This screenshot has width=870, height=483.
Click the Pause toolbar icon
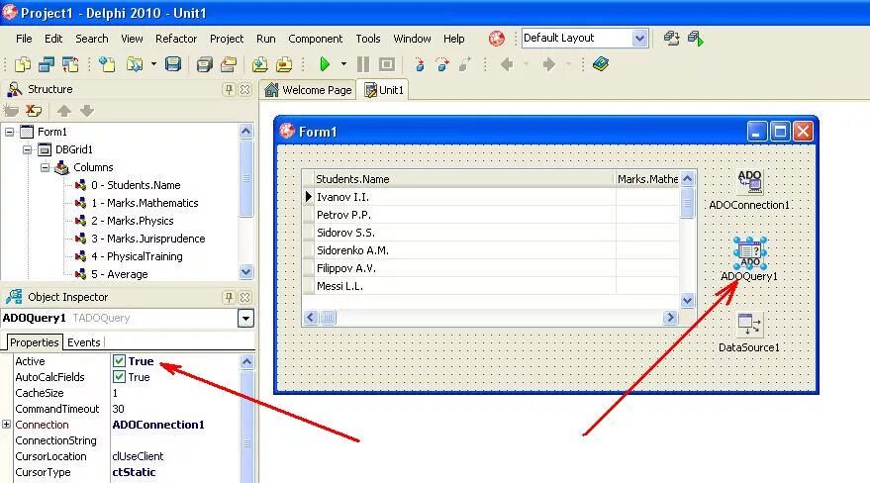pyautogui.click(x=363, y=64)
